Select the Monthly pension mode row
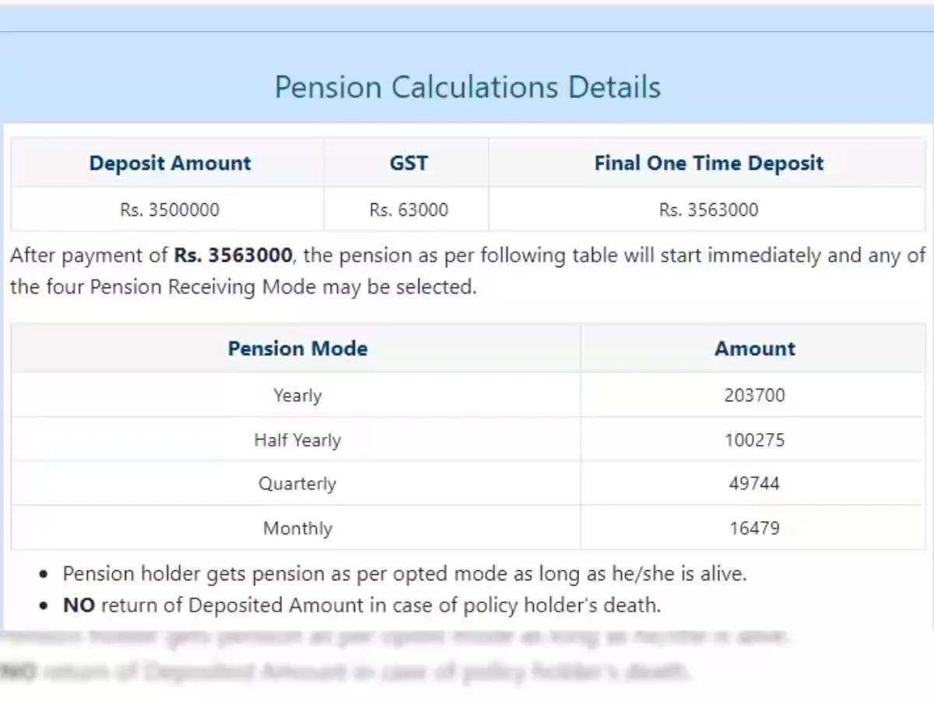The height and width of the screenshot is (701, 934). pyautogui.click(x=297, y=528)
